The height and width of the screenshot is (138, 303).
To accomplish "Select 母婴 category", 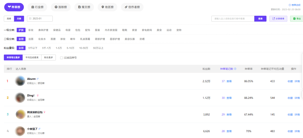I will click(x=68, y=30).
